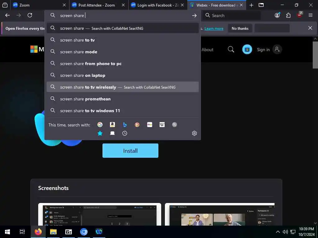This screenshot has height=238, width=318.
Task: Search with Bing engine icon
Action: 125,125
